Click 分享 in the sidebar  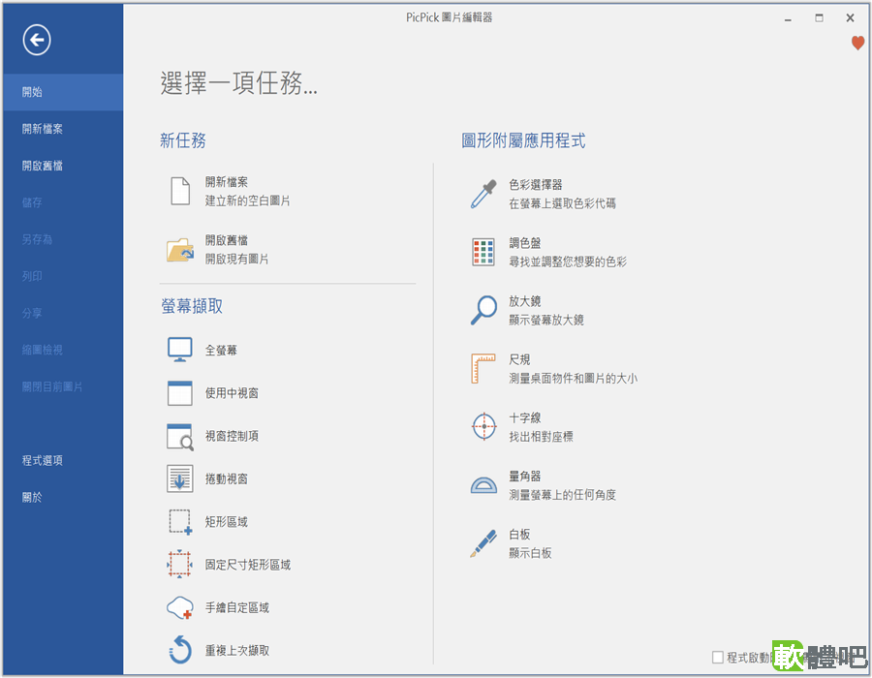coord(63,313)
